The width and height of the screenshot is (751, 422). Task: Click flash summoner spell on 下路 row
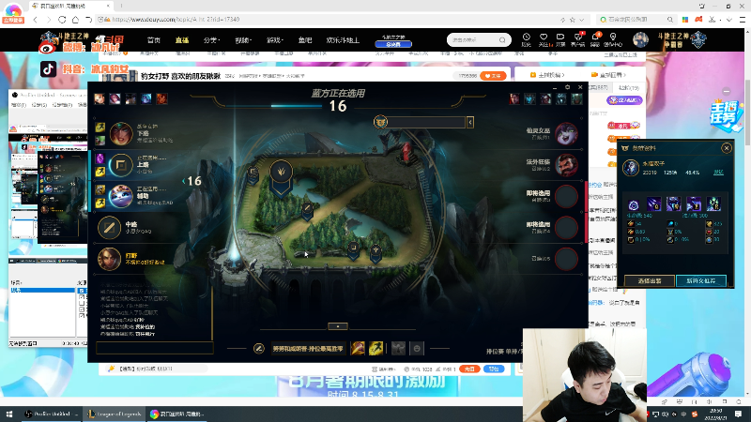tap(100, 128)
